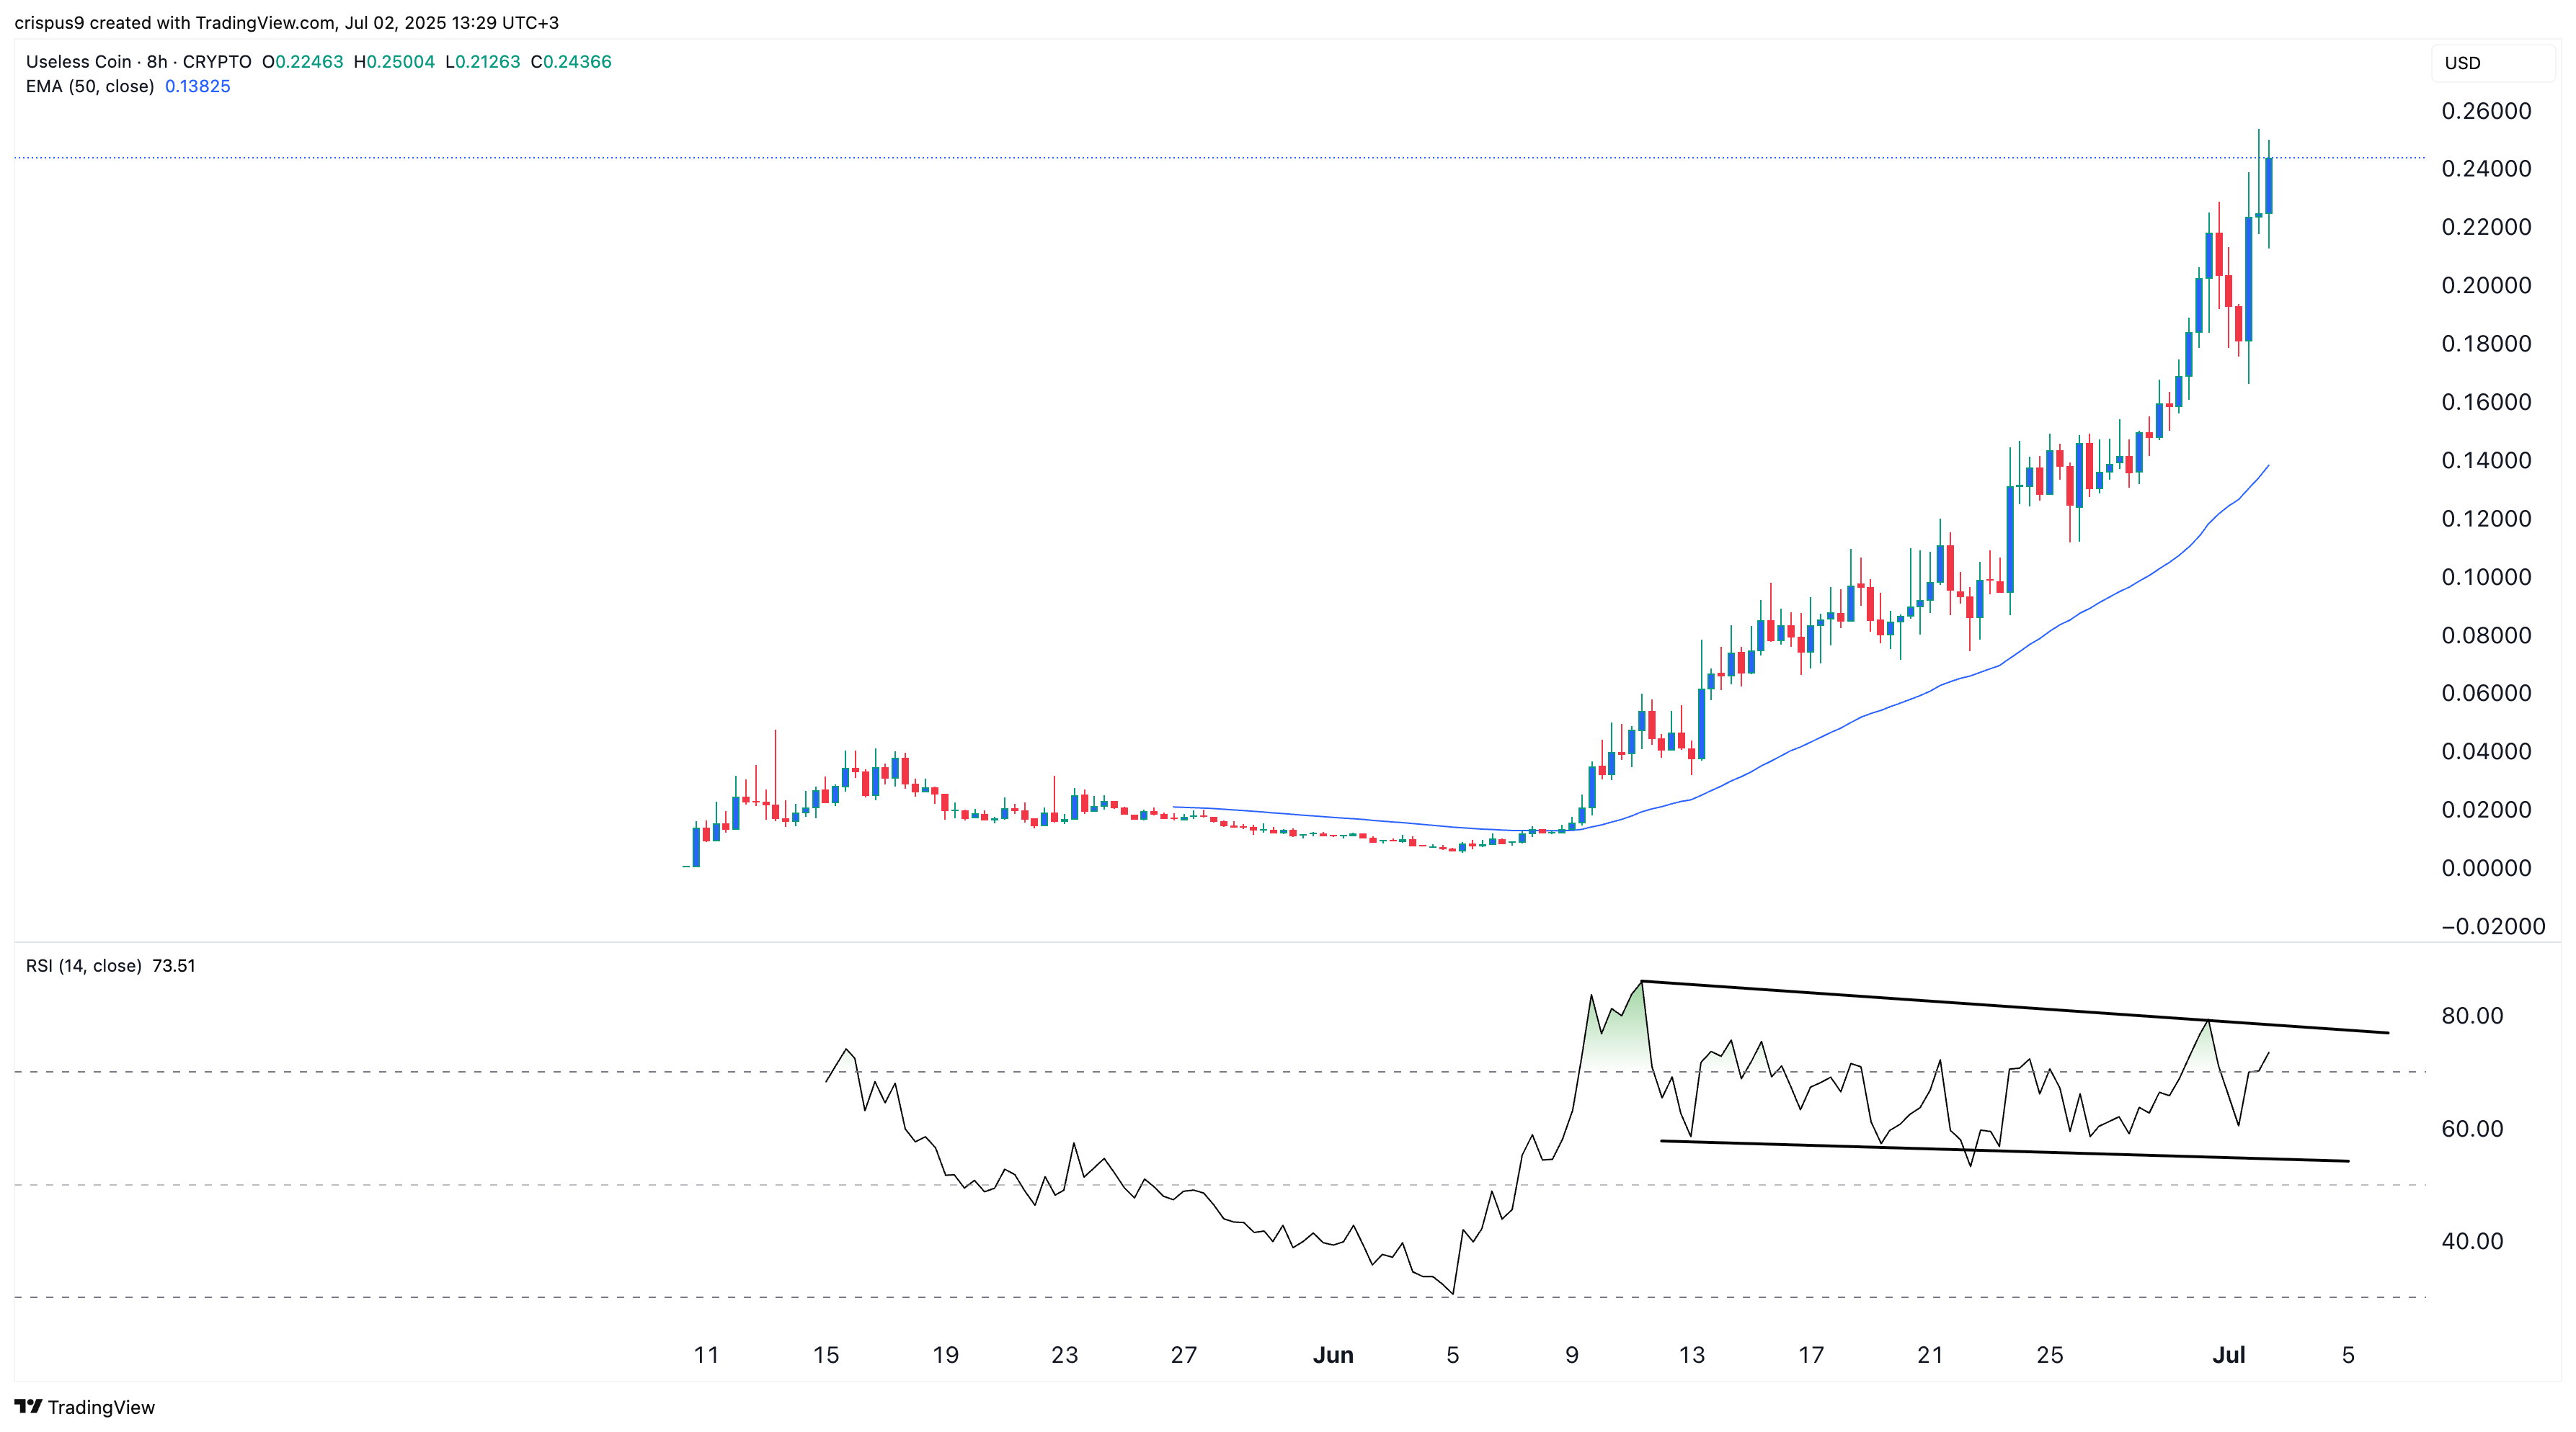Select the EMA value 0.13825

(207, 87)
